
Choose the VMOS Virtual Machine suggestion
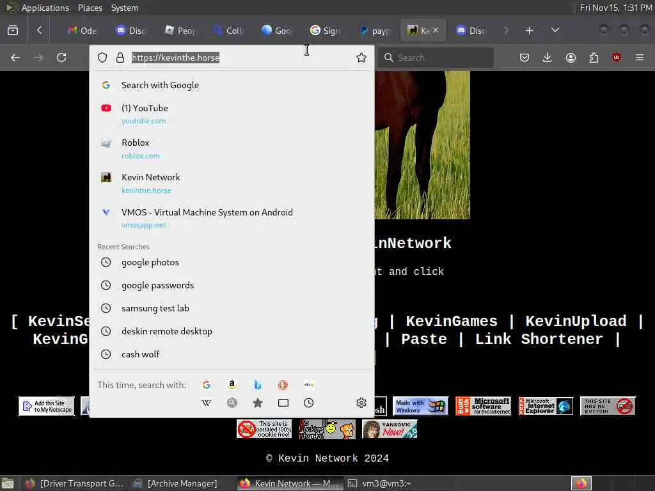(x=232, y=218)
